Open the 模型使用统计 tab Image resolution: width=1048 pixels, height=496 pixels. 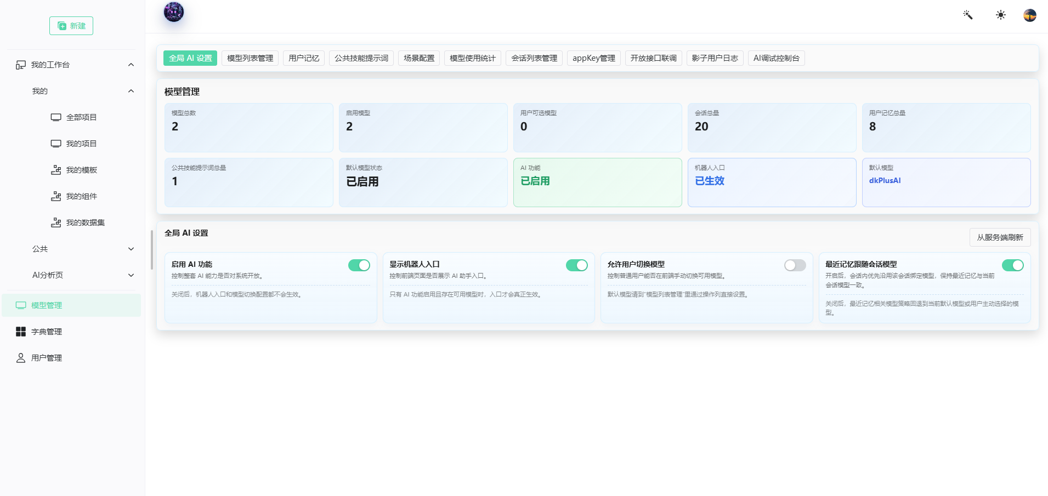473,58
